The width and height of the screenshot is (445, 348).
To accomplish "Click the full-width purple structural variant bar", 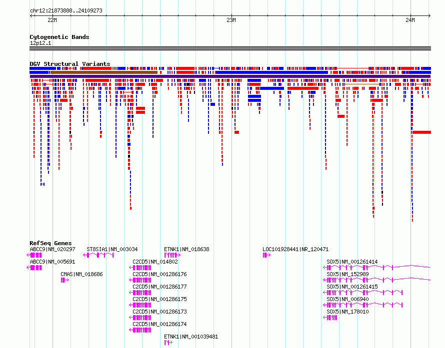I will [230, 76].
